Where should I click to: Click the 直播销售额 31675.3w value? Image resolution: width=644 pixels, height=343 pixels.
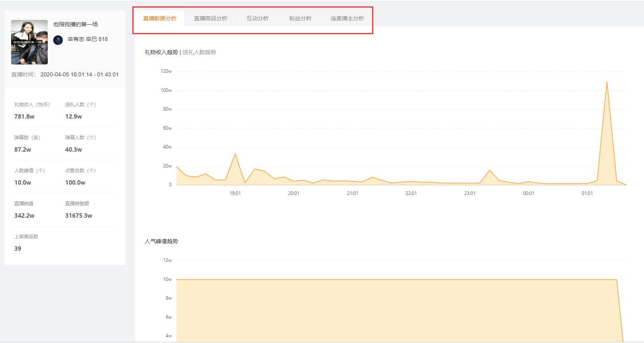pos(79,216)
